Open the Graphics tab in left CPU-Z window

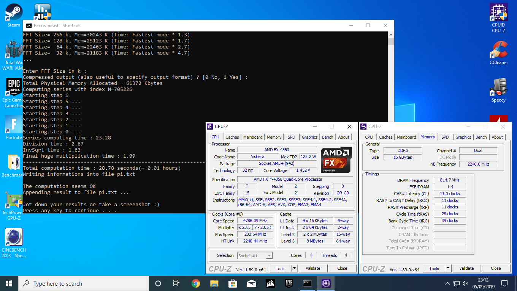pos(310,137)
